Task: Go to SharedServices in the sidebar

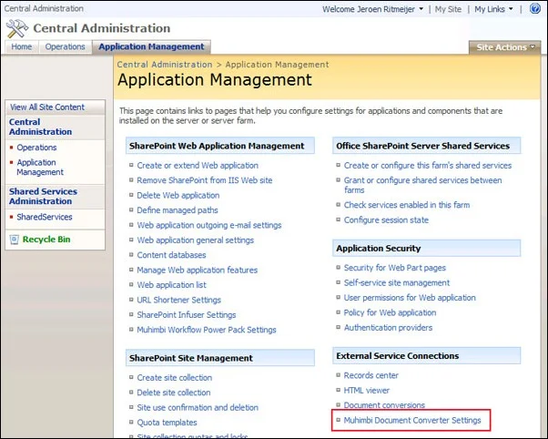Action: pos(45,217)
